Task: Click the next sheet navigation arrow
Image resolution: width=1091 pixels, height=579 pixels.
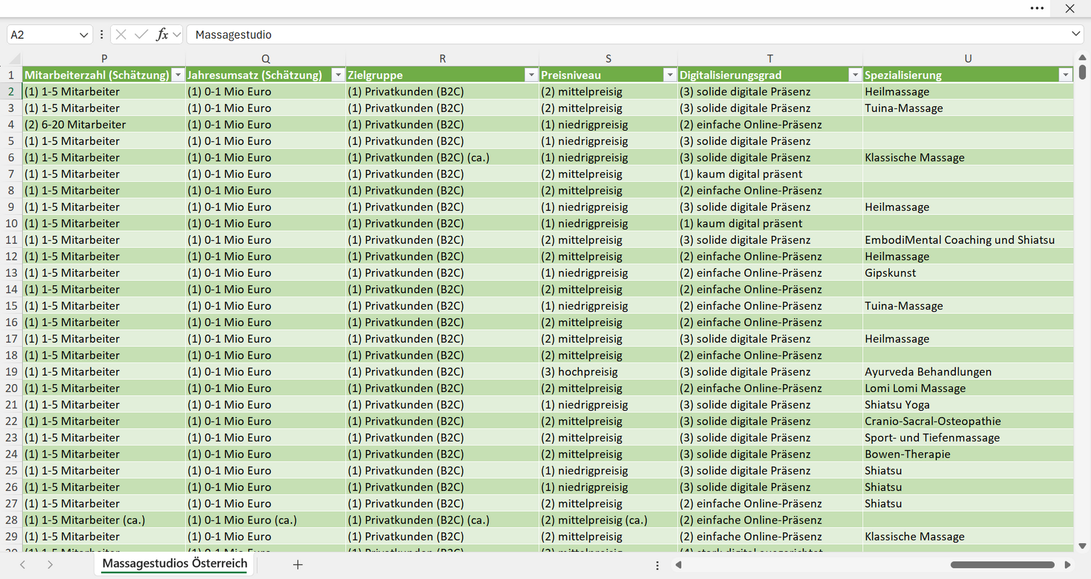Action: click(50, 564)
